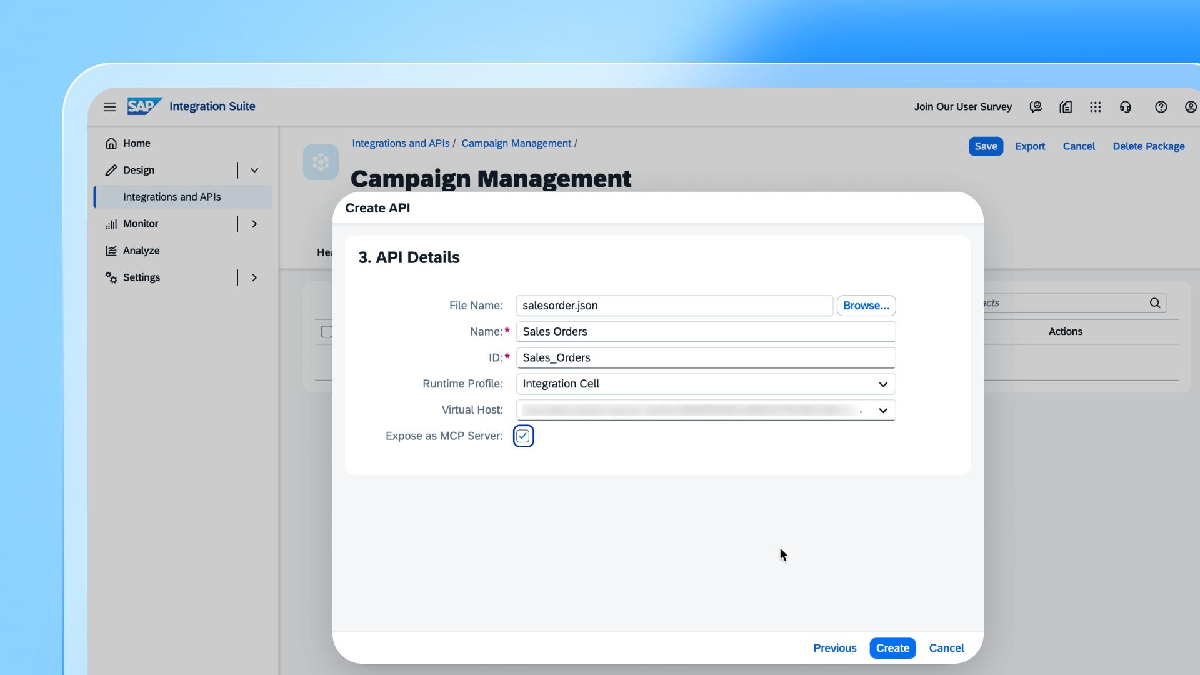The height and width of the screenshot is (675, 1200).
Task: Open Integrations and APIs sidebar item
Action: point(183,197)
